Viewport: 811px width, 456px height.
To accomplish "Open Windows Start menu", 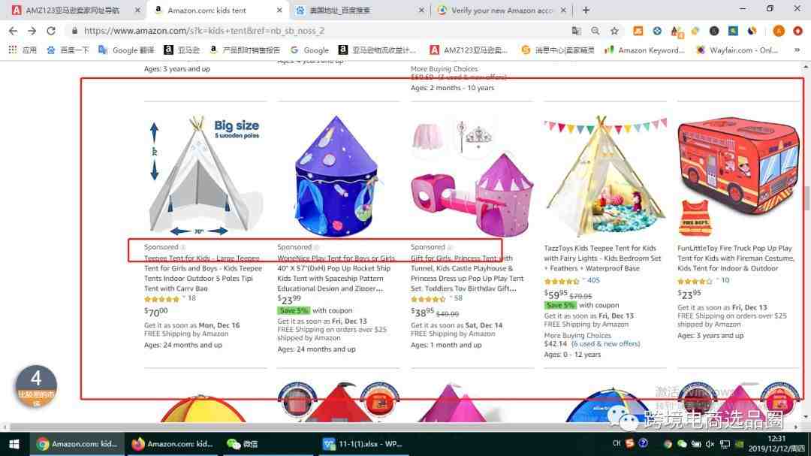I will (x=14, y=444).
